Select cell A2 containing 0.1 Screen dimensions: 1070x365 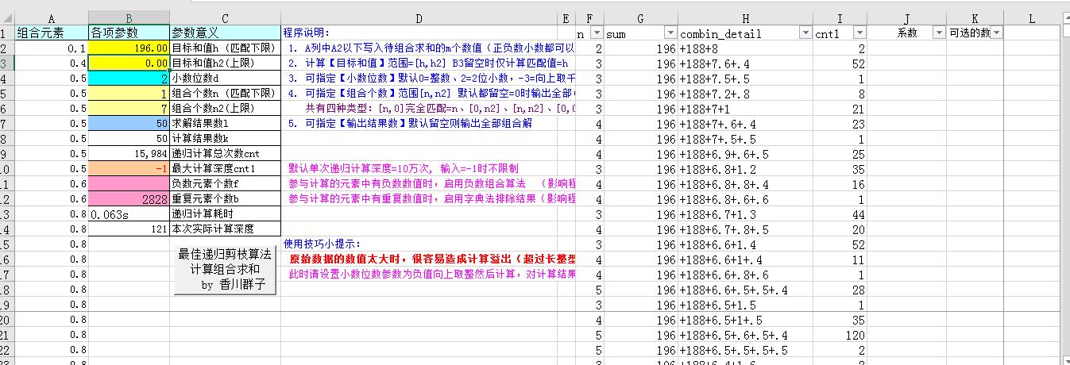pos(52,48)
